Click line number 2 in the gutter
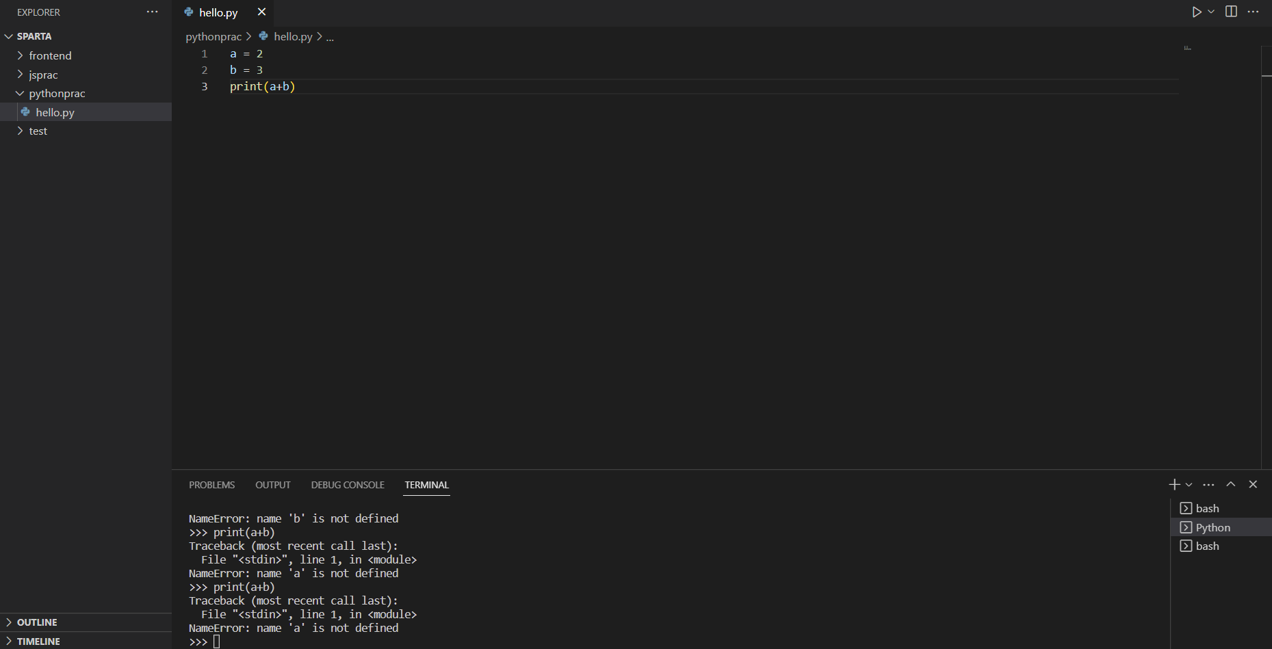Image resolution: width=1272 pixels, height=649 pixels. [204, 70]
